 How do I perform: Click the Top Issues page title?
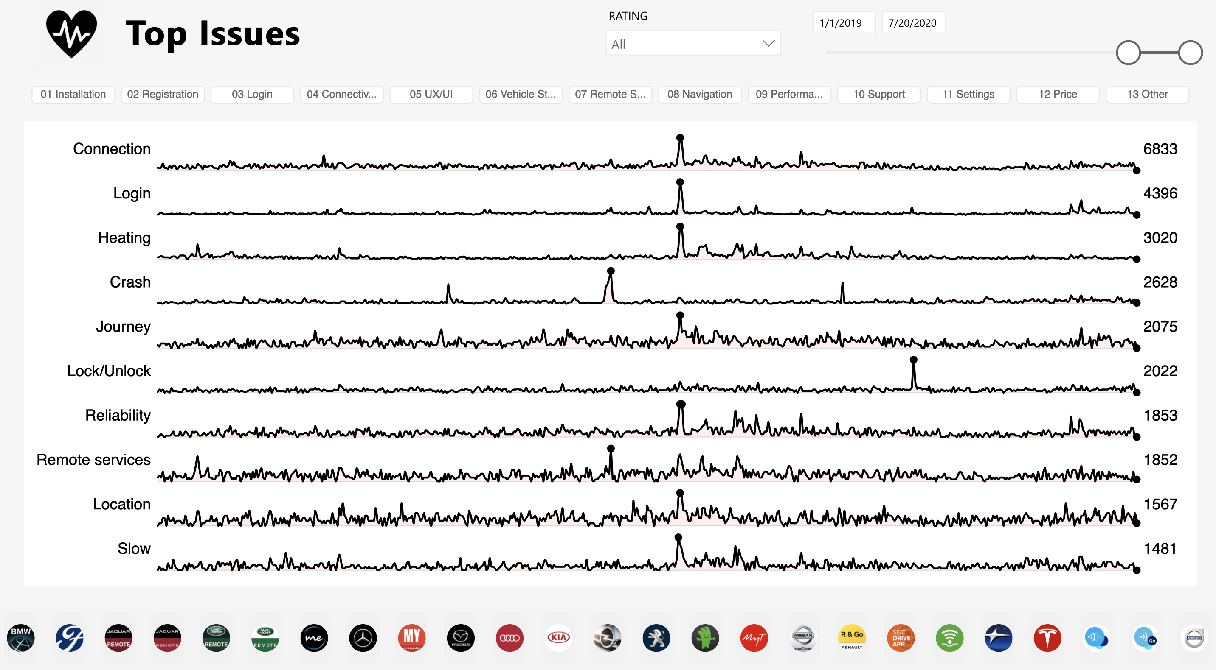tap(212, 34)
